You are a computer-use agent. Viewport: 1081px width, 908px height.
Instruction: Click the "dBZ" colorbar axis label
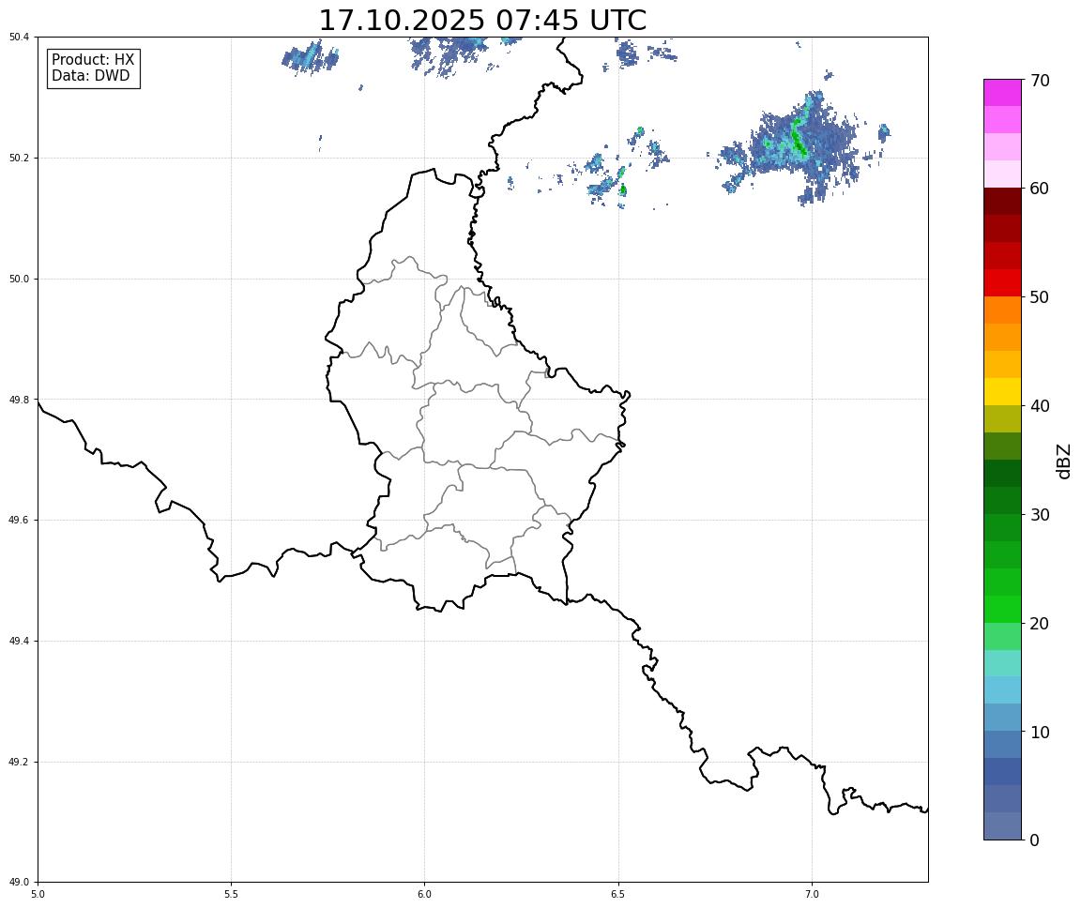click(x=1064, y=461)
